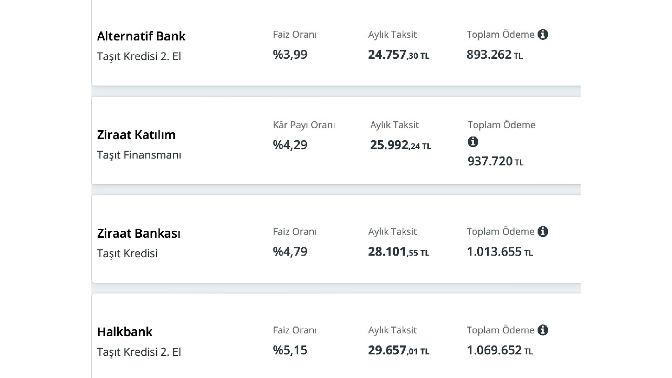
Task: Click the 1.013.655 TL total payment amount
Action: tap(499, 252)
